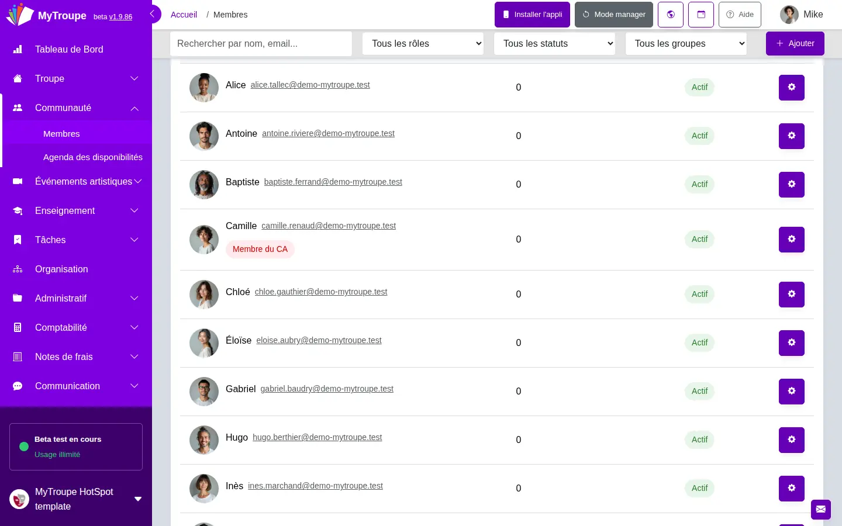
Task: Click ines.marchand@demo-mytroupe.test email link
Action: 315,486
